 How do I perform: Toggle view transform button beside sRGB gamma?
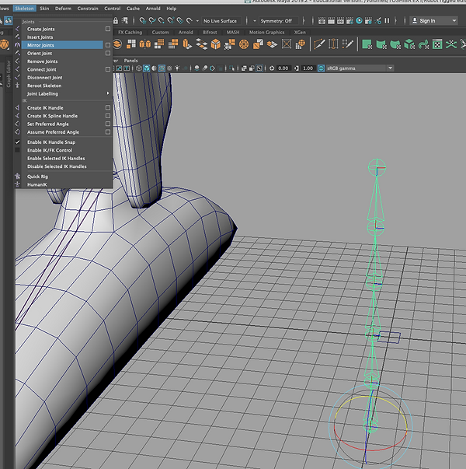coord(321,68)
